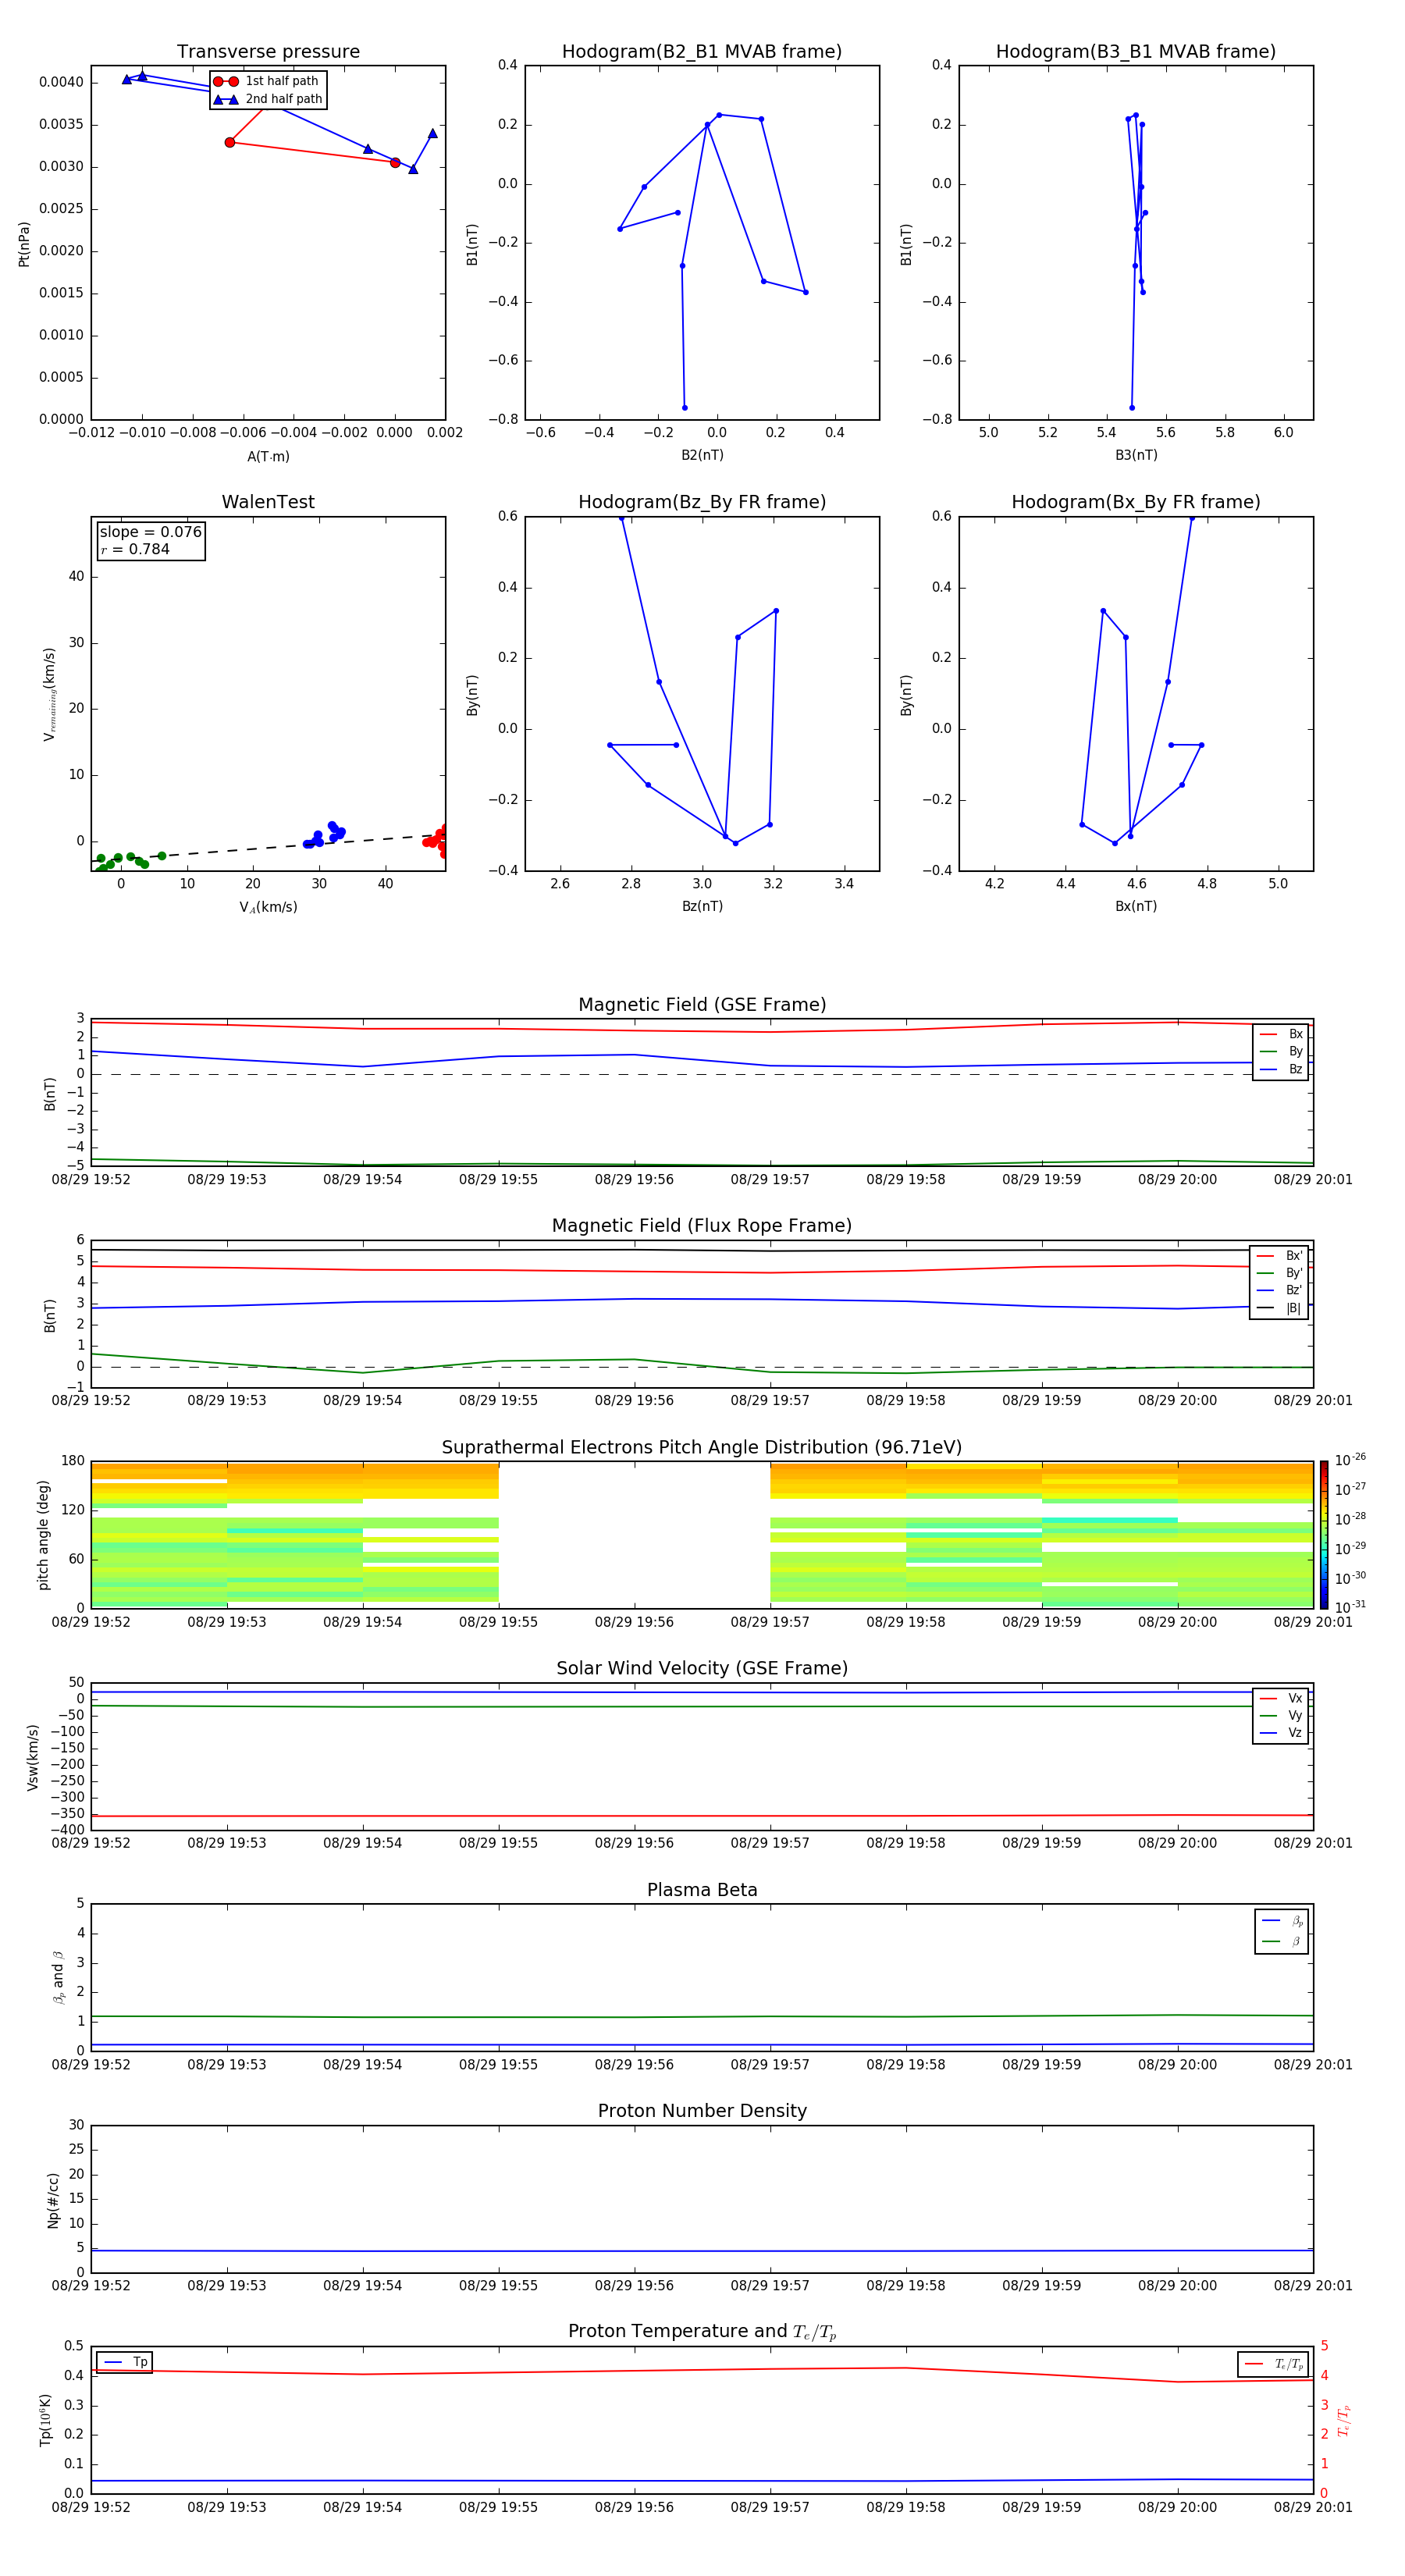Select the 'Pt(nPa)' y-axis label
This screenshot has height=2576, width=1405.
tap(24, 243)
